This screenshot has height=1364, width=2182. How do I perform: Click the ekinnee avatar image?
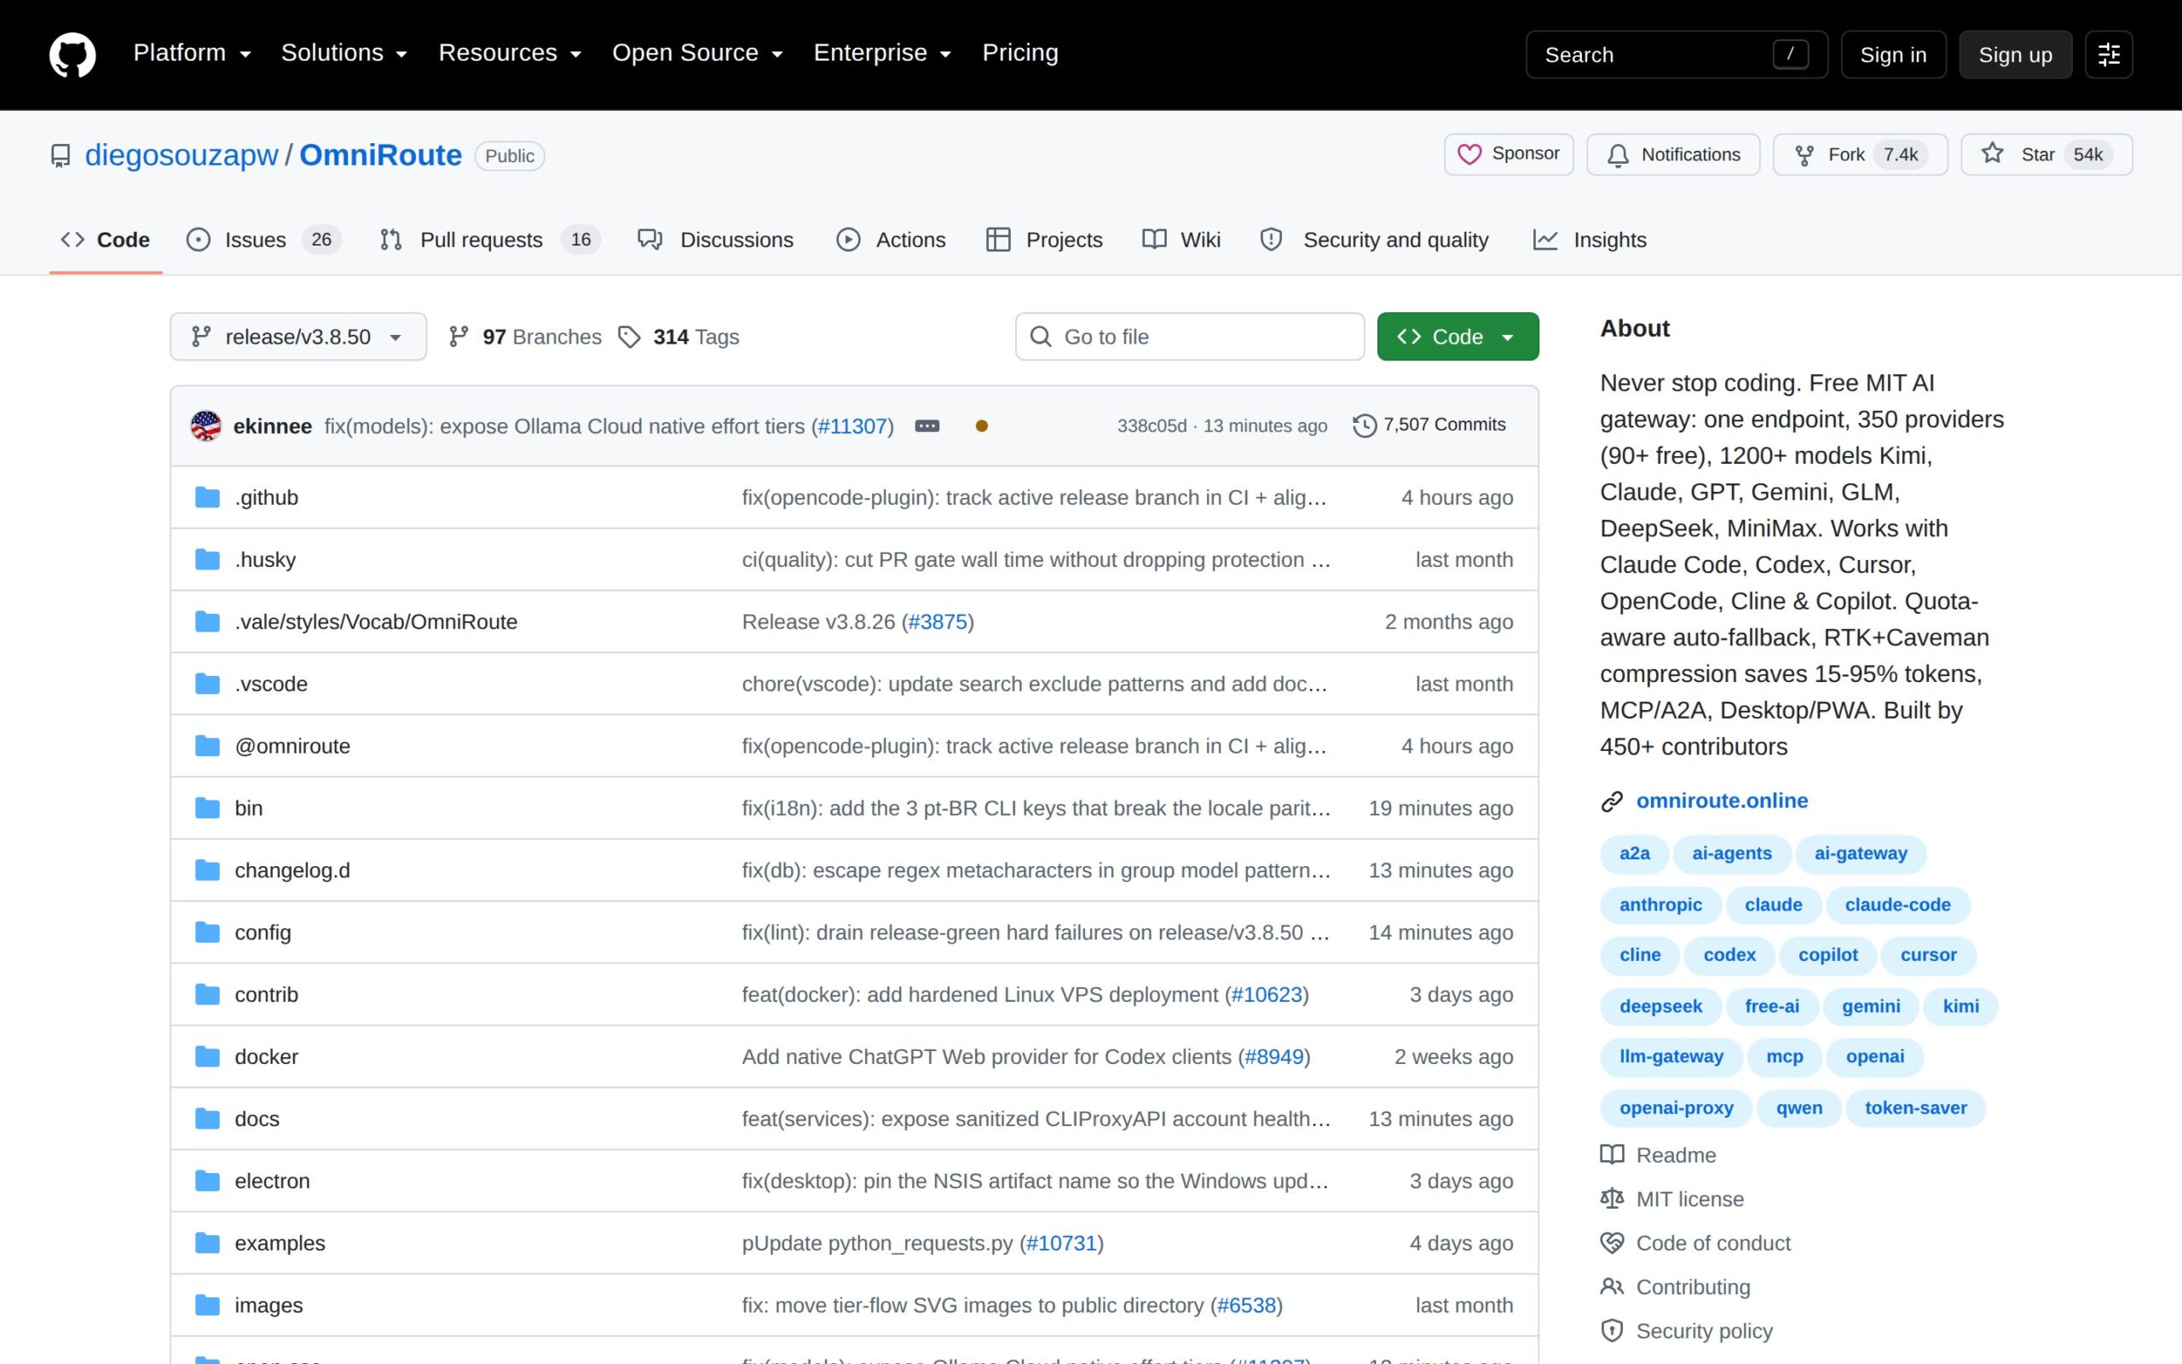[x=206, y=425]
